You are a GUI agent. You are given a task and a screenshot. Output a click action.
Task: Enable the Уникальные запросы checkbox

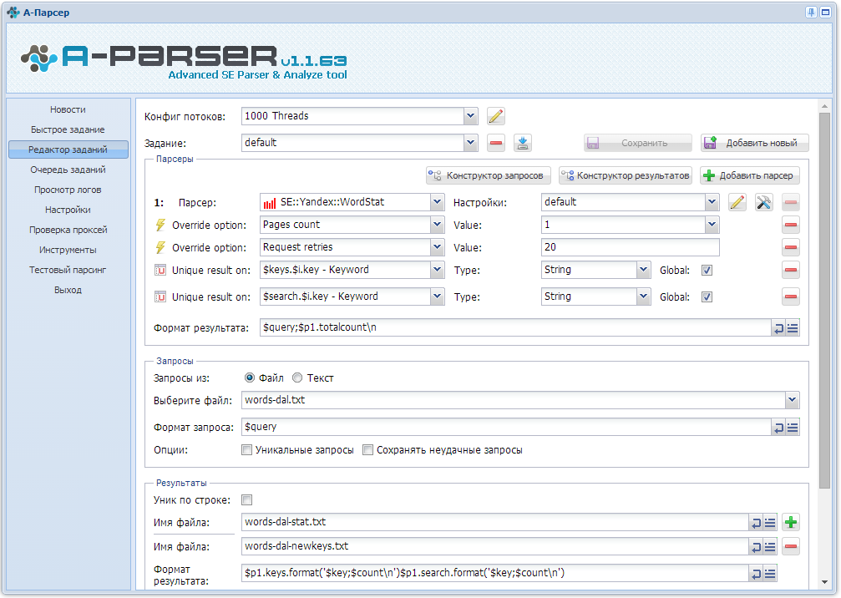pyautogui.click(x=246, y=450)
